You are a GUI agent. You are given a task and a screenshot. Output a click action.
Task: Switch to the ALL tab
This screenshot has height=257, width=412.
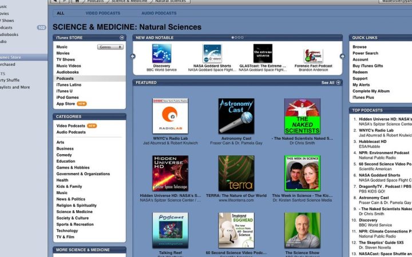pyautogui.click(x=61, y=13)
